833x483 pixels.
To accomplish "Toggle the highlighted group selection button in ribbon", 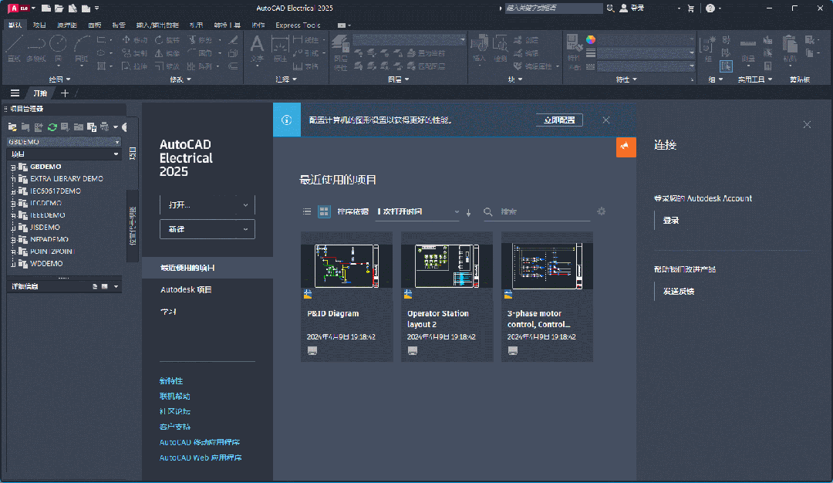I will [x=726, y=66].
